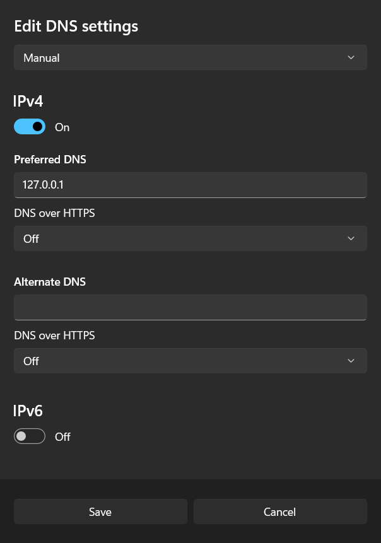381x543 pixels.
Task: Click inside the empty Alternate DNS field
Action: pyautogui.click(x=189, y=307)
